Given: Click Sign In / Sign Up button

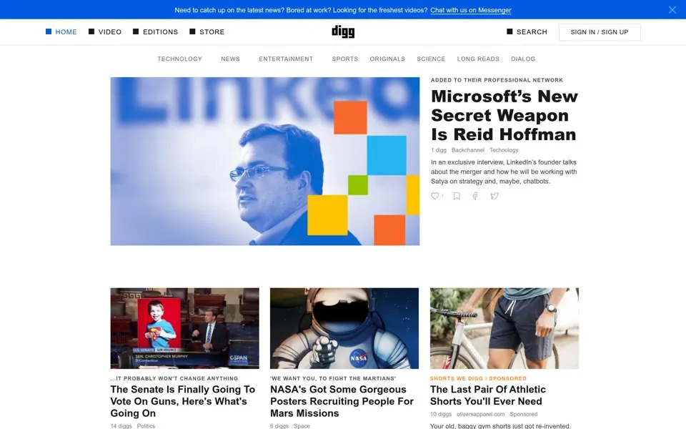Looking at the screenshot, I should click(600, 32).
